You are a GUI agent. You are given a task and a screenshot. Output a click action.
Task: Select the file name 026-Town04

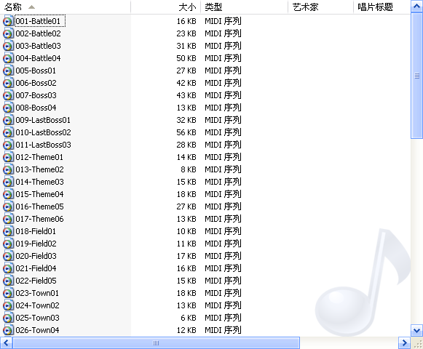coord(37,330)
